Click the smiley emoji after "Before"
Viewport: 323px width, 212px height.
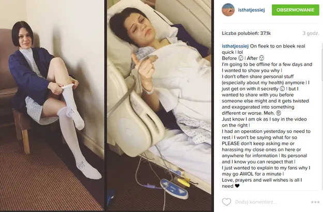(241, 58)
